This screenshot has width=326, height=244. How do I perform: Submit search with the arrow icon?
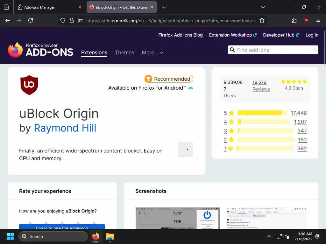(x=314, y=50)
